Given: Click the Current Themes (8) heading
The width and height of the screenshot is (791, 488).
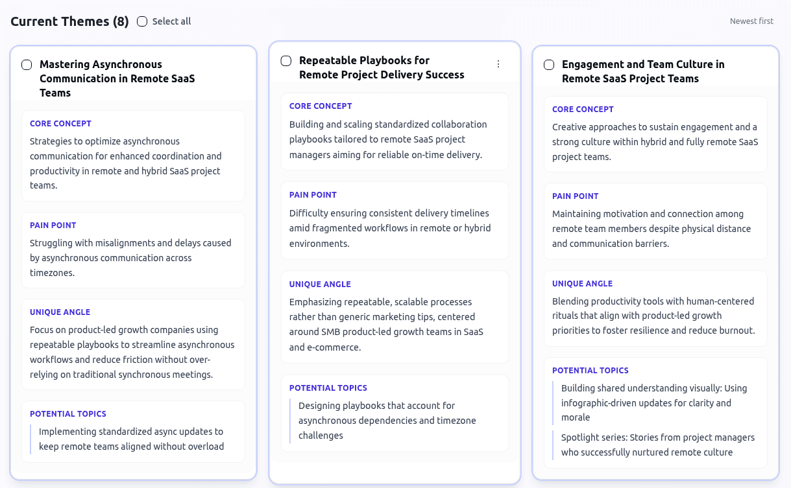Looking at the screenshot, I should [x=69, y=21].
